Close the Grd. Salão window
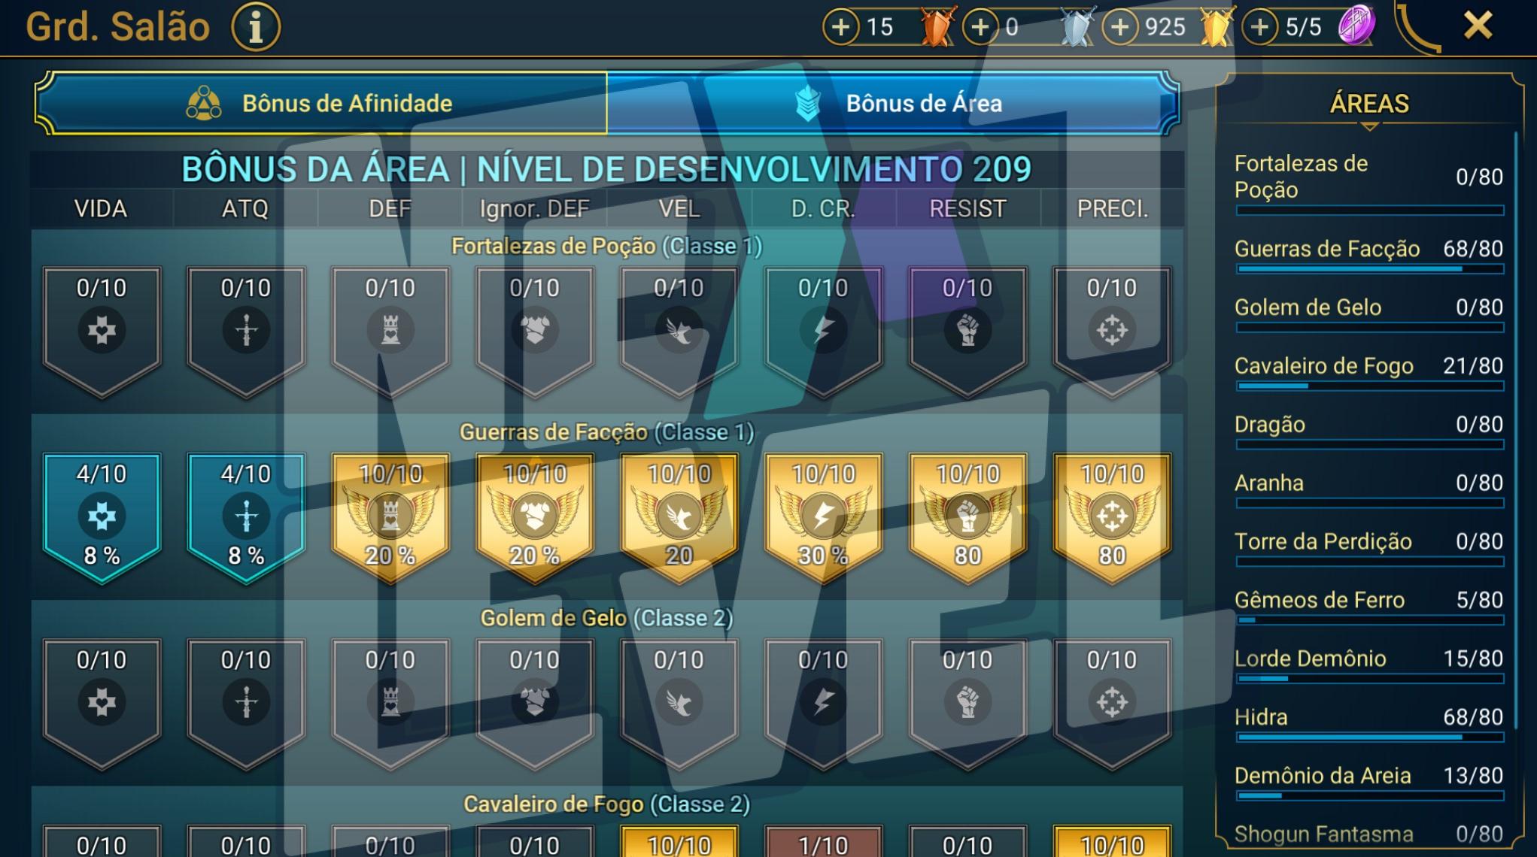 1478,26
